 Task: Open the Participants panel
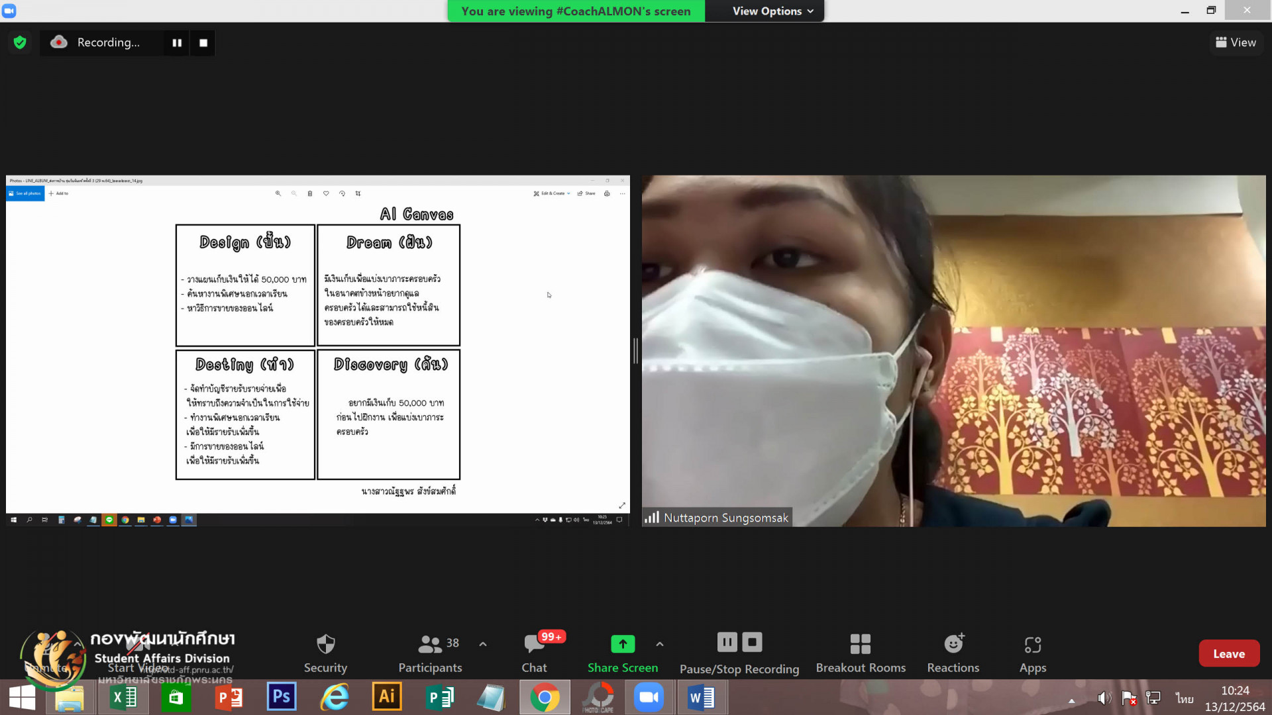coord(430,653)
